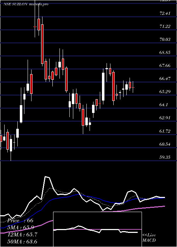
Task: Click the 12MA : 65.7 legend entry
Action: [x=22, y=235]
